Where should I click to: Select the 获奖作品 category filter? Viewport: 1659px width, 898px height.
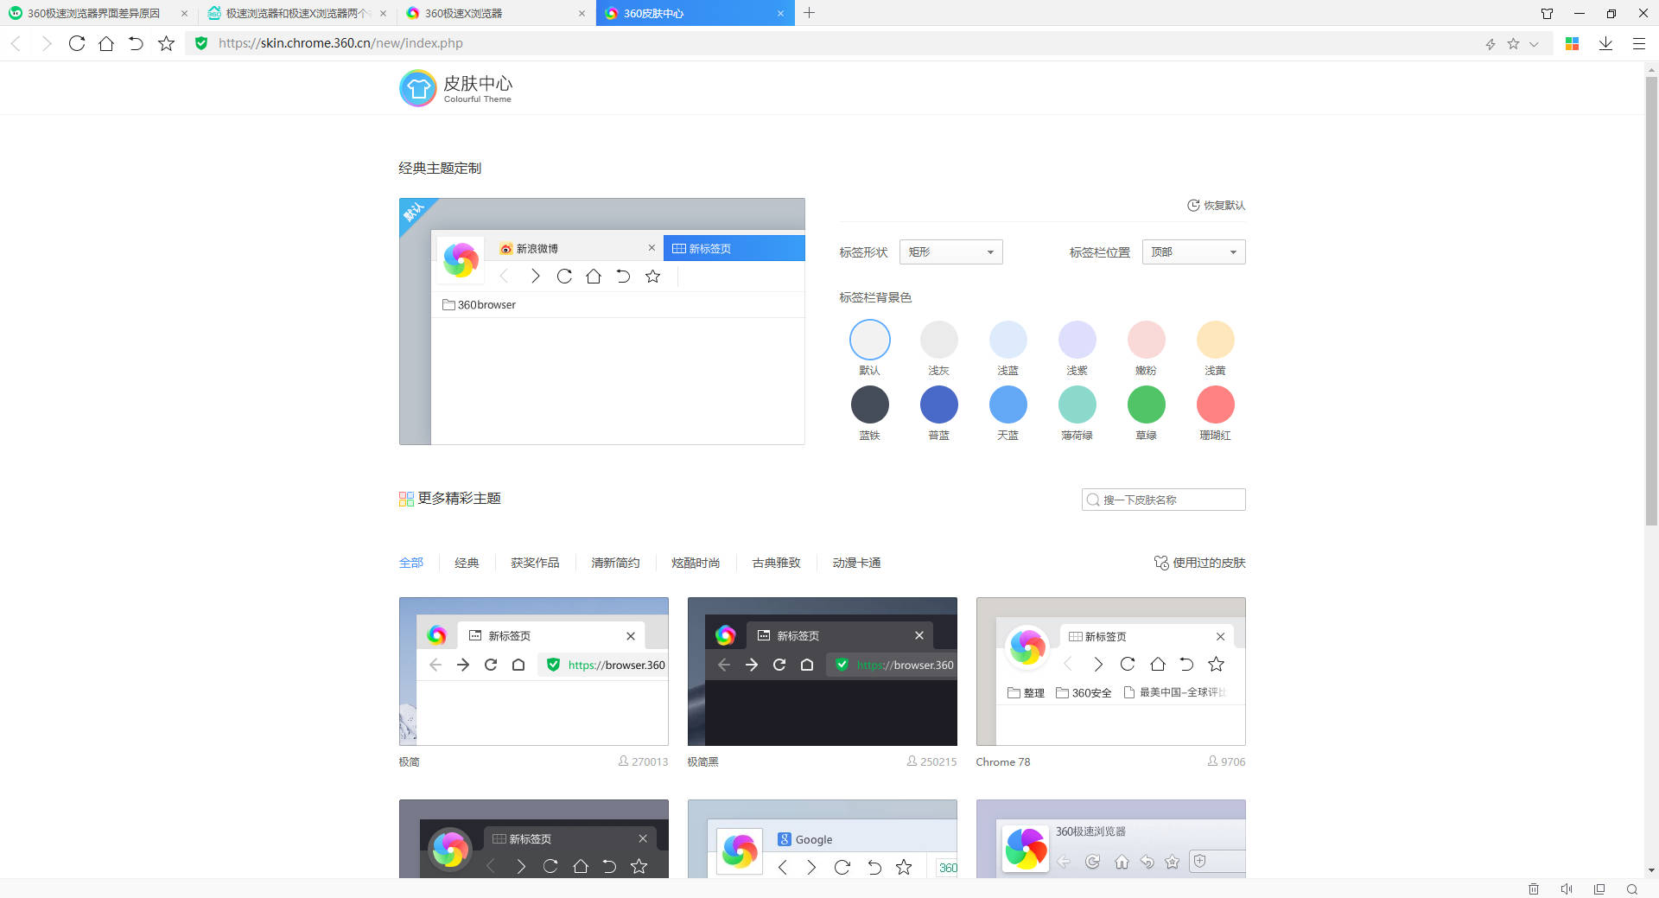click(x=535, y=563)
